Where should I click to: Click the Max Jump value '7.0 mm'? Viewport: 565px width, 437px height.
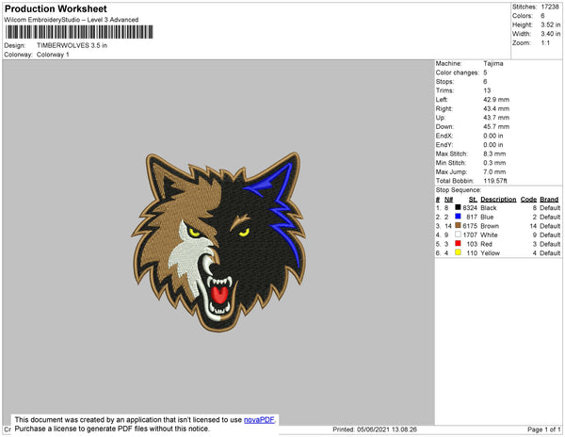[x=494, y=171]
